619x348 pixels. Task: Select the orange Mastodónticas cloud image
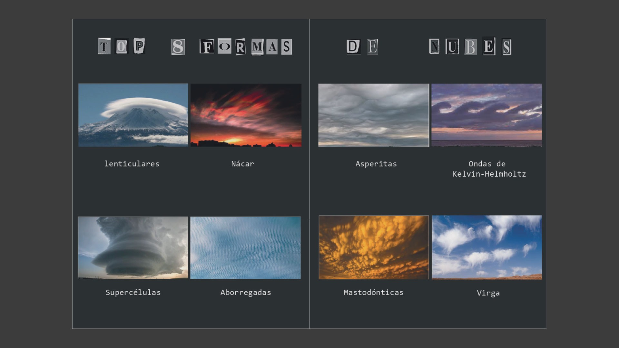point(374,247)
